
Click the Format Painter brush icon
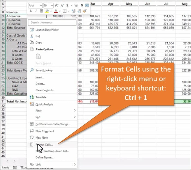click(x=85, y=11)
